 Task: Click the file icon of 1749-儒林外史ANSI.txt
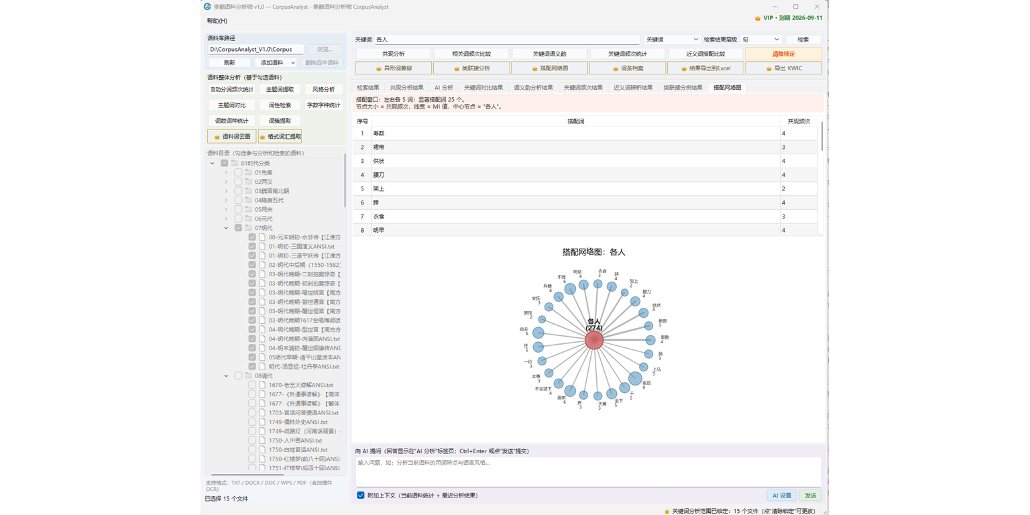point(262,422)
